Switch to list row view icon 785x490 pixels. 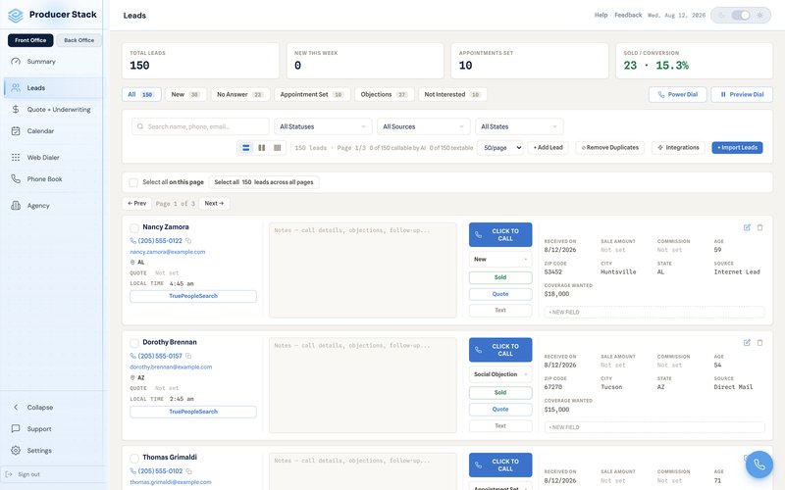click(x=246, y=148)
